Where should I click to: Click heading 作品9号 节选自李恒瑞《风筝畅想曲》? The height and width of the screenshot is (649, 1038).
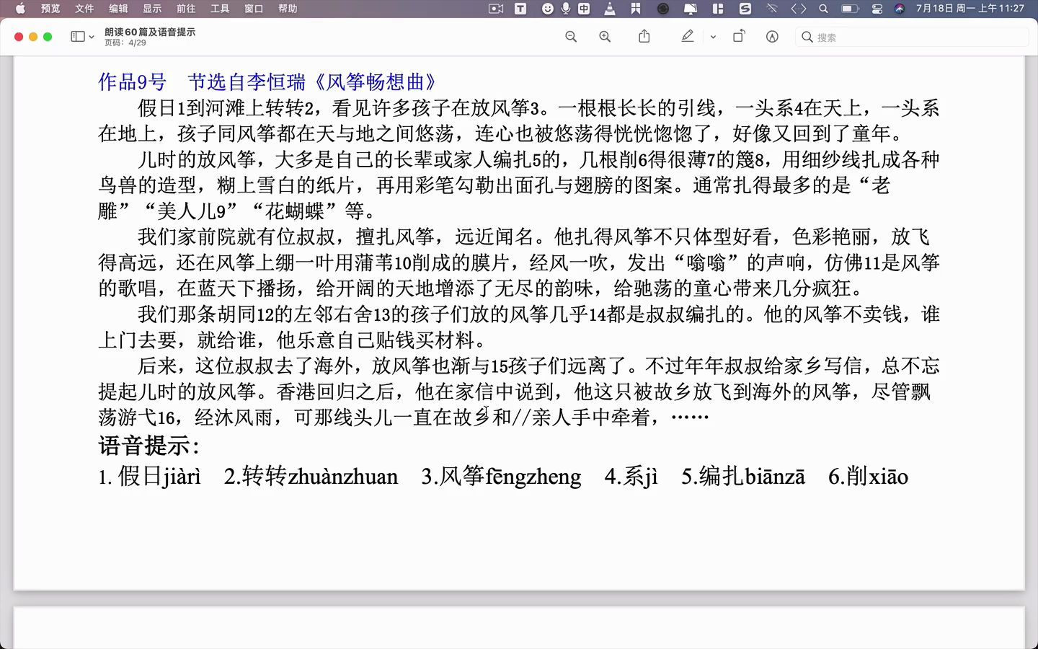tap(267, 82)
